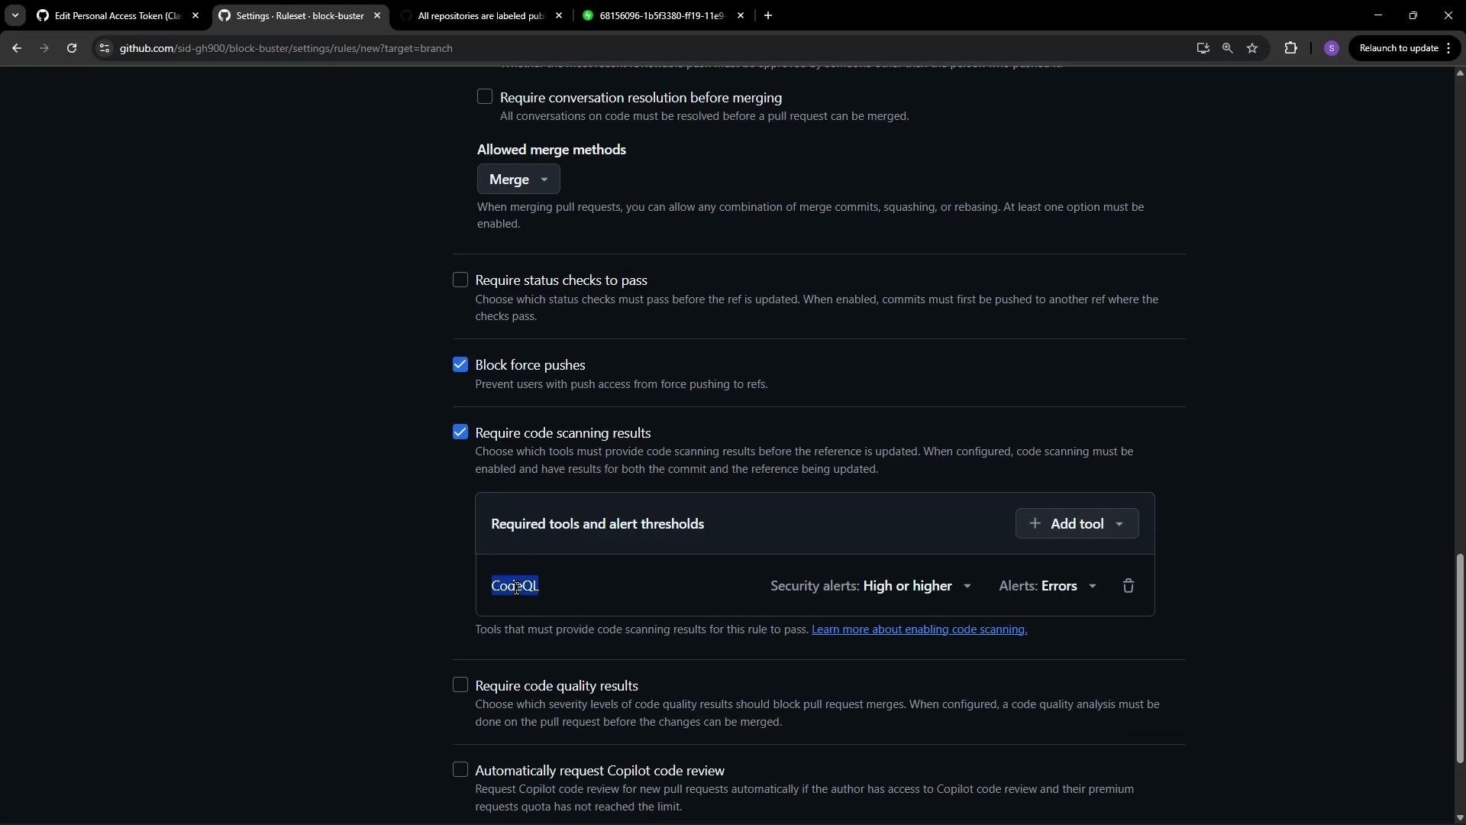
Task: Open the Merge methods dropdown
Action: click(518, 180)
